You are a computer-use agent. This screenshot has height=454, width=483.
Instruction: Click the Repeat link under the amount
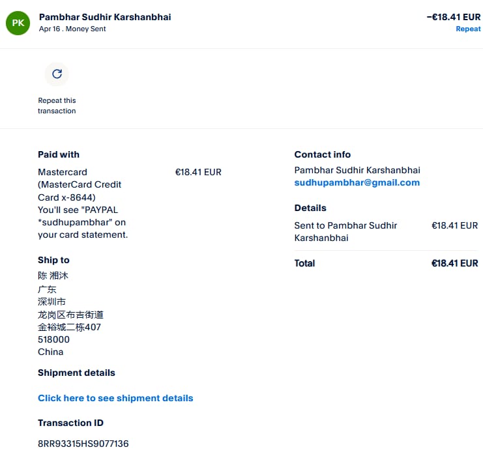pos(468,29)
